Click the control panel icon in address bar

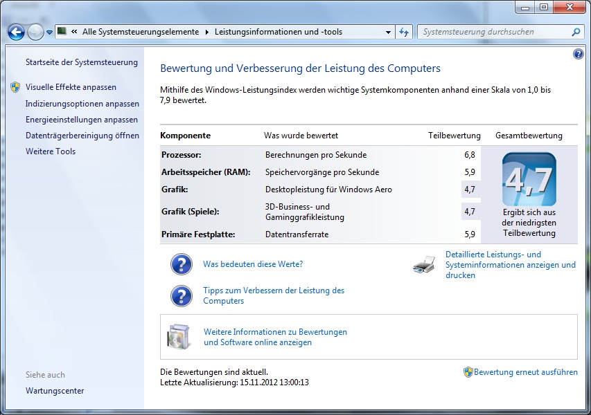click(x=62, y=31)
